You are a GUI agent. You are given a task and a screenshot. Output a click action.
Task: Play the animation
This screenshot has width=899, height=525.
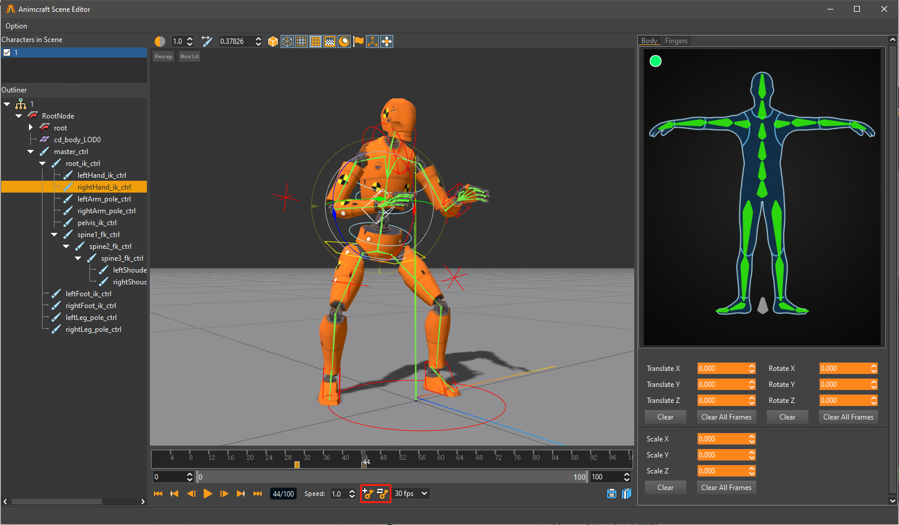pos(208,494)
